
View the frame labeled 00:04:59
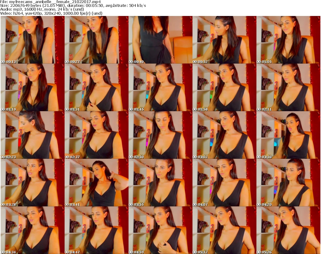[160, 230]
